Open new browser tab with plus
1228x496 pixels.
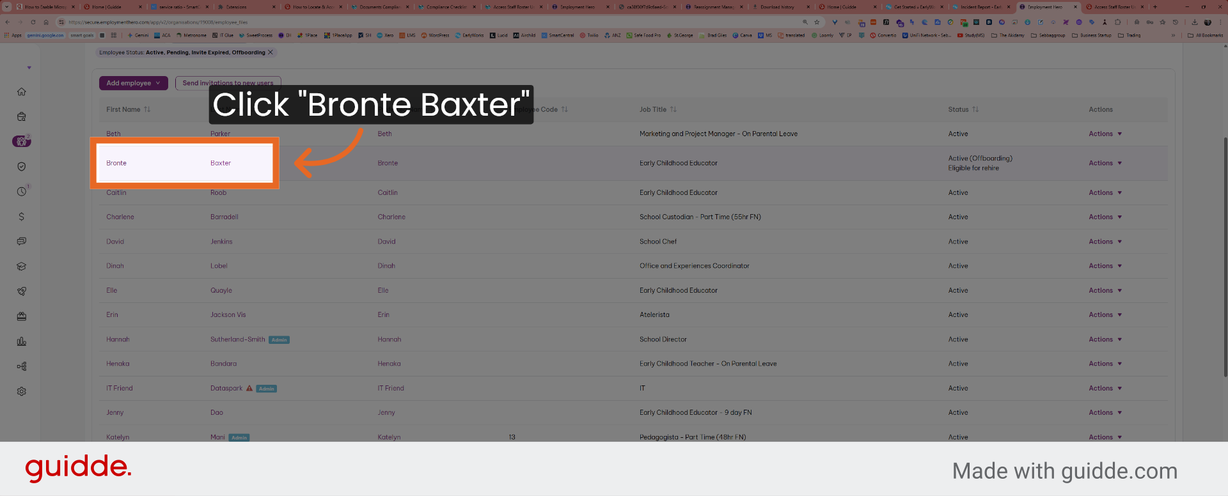1155,7
